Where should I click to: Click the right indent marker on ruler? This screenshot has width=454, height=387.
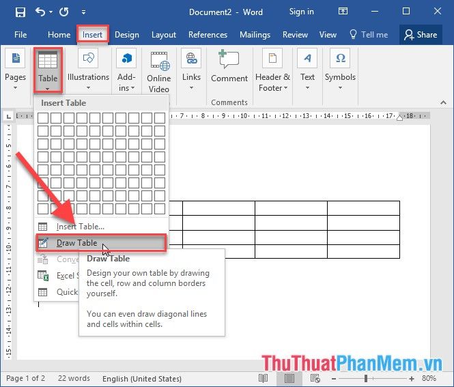click(x=399, y=117)
